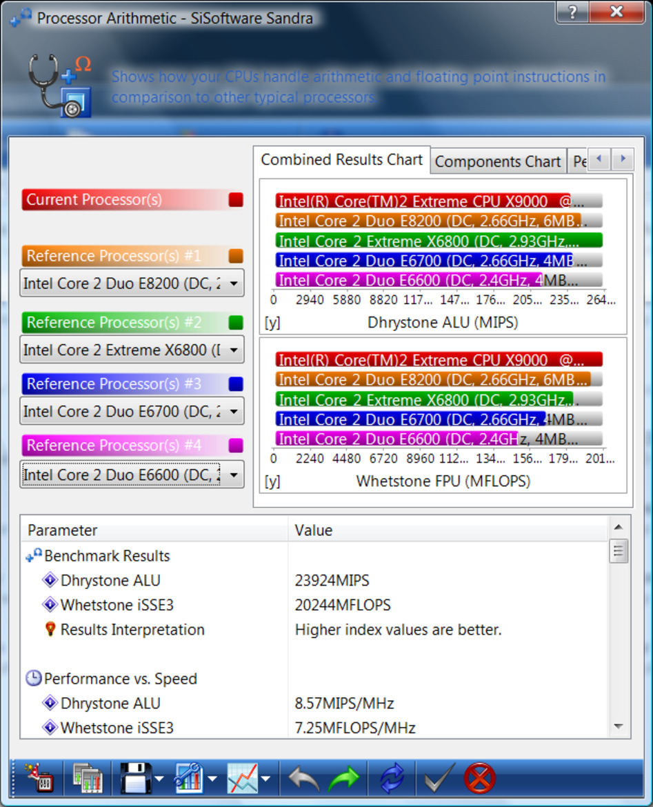653x807 pixels.
Task: Select the red Current Processor(s) color swatch
Action: [x=236, y=200]
